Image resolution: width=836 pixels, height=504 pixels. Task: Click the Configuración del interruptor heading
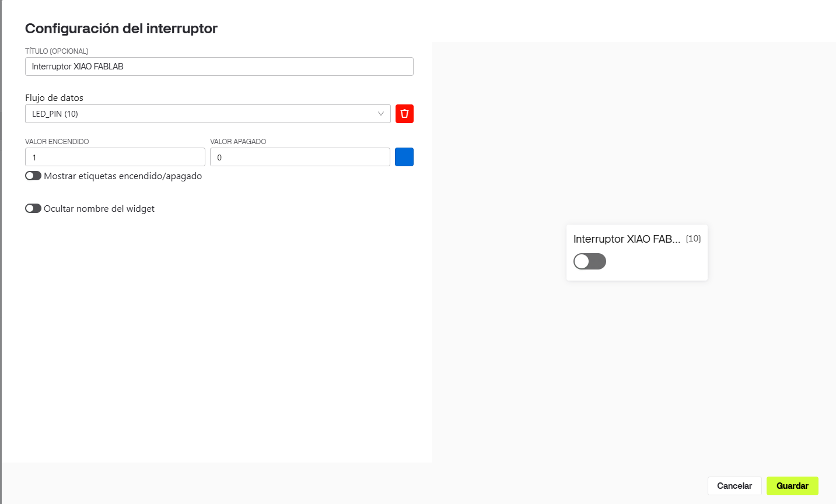pyautogui.click(x=121, y=29)
